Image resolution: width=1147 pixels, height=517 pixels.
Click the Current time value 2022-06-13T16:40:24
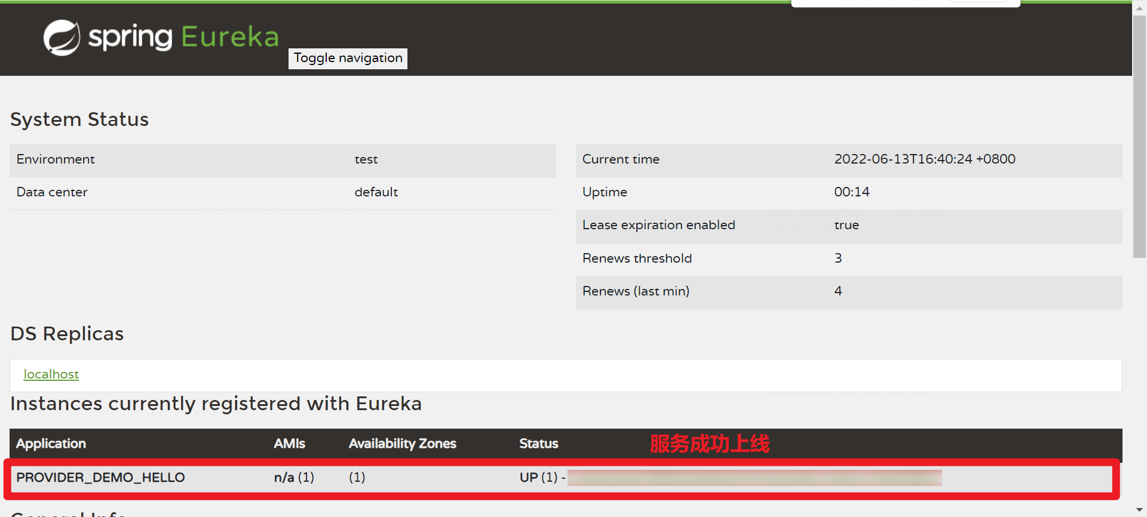(925, 159)
